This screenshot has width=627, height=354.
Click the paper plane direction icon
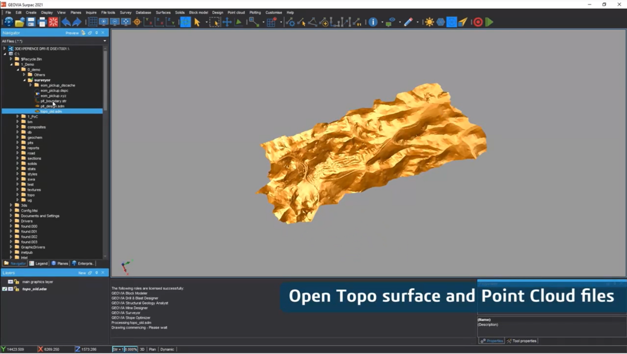pos(463,22)
